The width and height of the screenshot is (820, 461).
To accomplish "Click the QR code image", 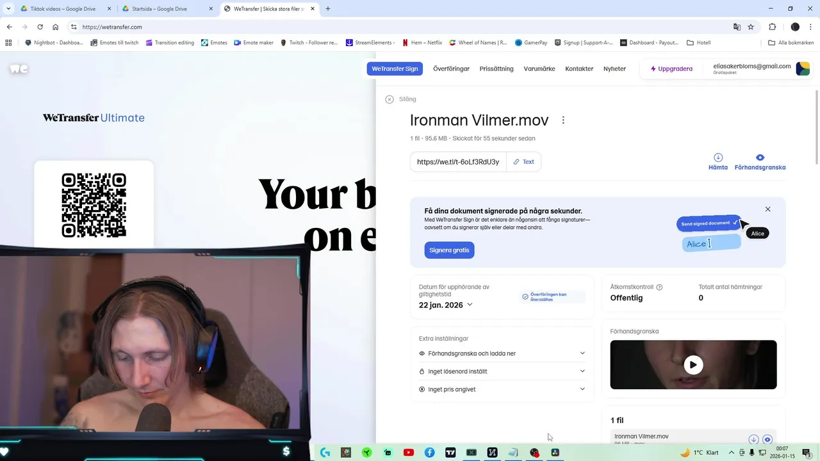I will (94, 205).
